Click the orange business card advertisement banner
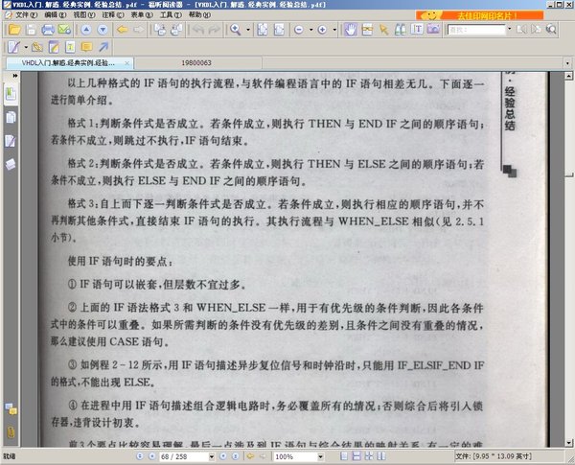Screen dimensions: 575x465 click(x=480, y=15)
